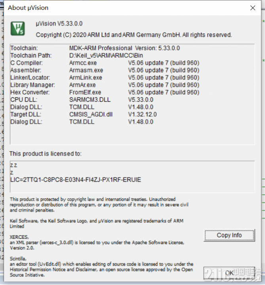The image size is (265, 285).
Task: Click the Linker/Locator: label
Action: coord(30,78)
